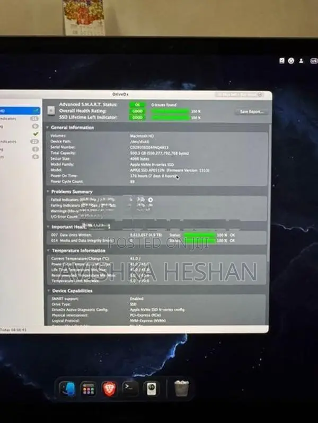This screenshot has height=423, width=318.
Task: Click the Current Temperature value '41.0'
Action: [135, 258]
